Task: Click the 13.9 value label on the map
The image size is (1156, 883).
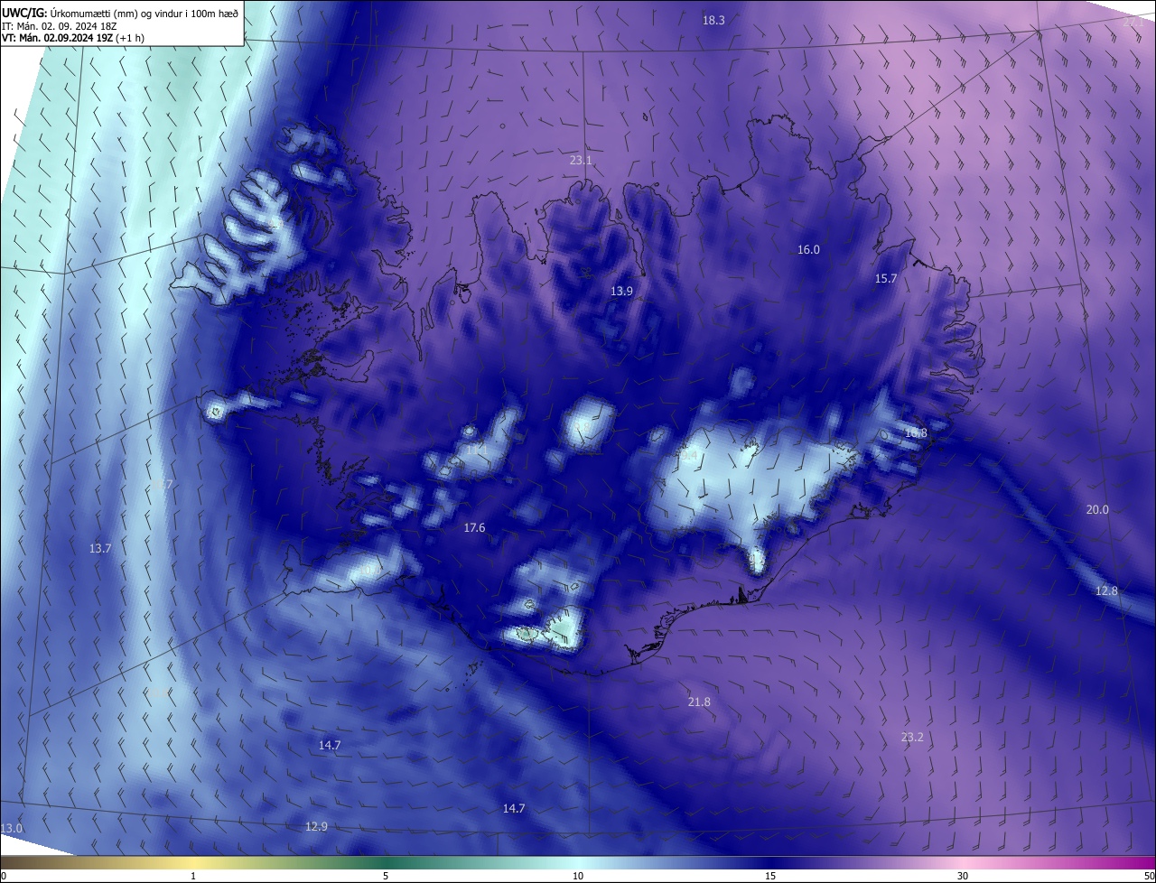Action: pos(621,291)
